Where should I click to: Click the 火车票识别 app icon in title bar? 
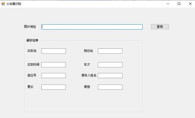(3, 4)
